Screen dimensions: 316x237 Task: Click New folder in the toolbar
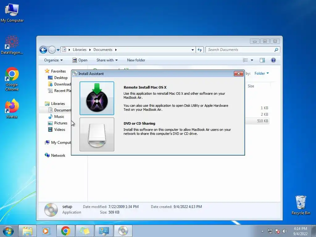pyautogui.click(x=136, y=60)
